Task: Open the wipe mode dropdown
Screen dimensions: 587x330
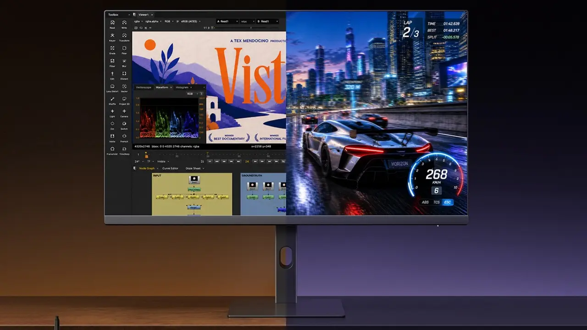Action: click(248, 22)
